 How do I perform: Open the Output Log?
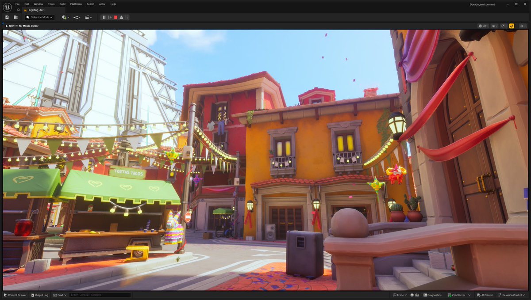(x=39, y=295)
